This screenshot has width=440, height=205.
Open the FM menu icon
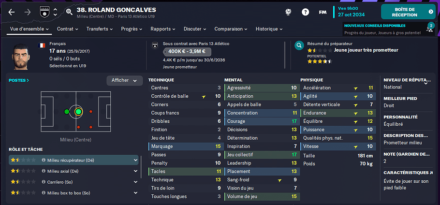click(323, 12)
